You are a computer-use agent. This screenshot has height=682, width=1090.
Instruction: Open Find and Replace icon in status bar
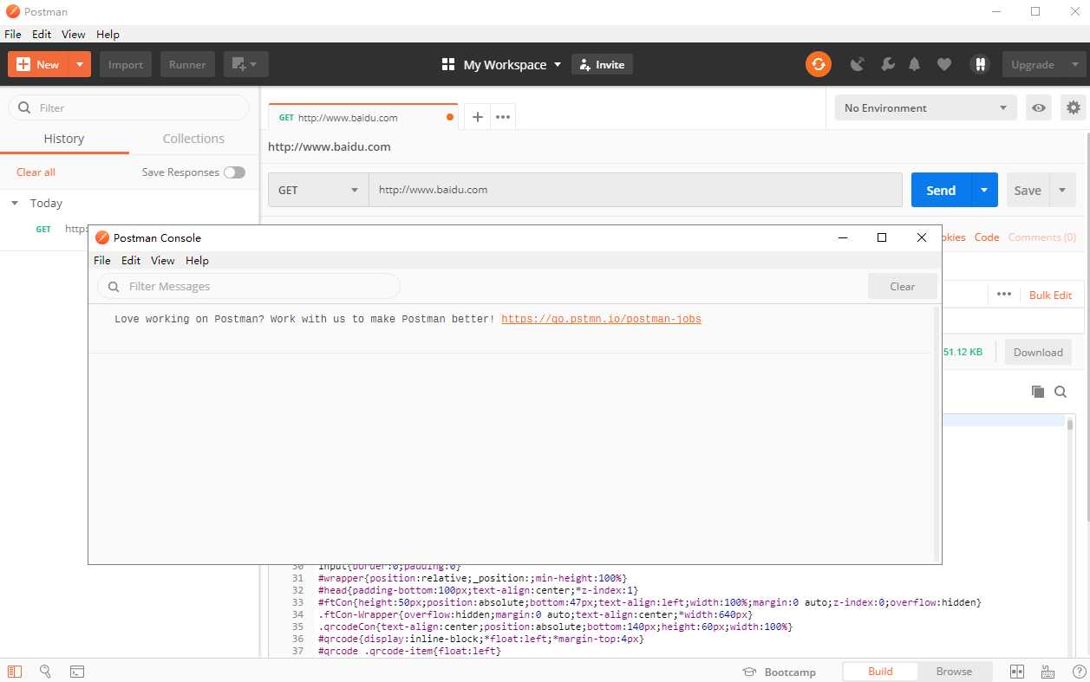coord(45,672)
